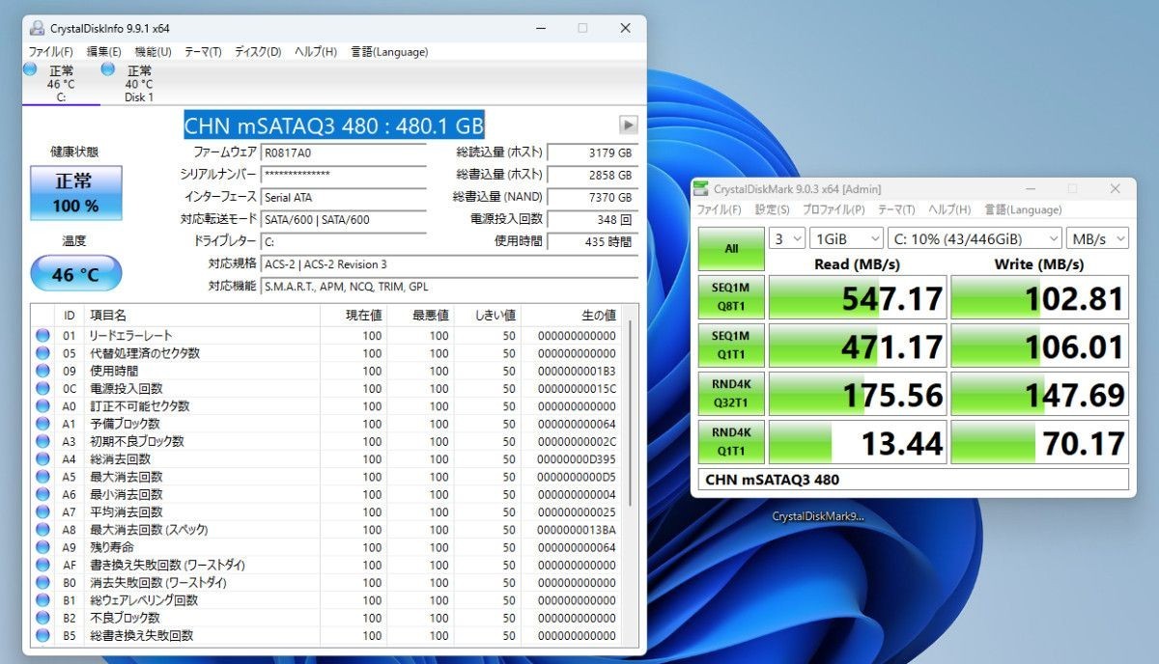The width and height of the screenshot is (1159, 664).
Task: Select Disk 1 status orb
Action: tap(108, 69)
